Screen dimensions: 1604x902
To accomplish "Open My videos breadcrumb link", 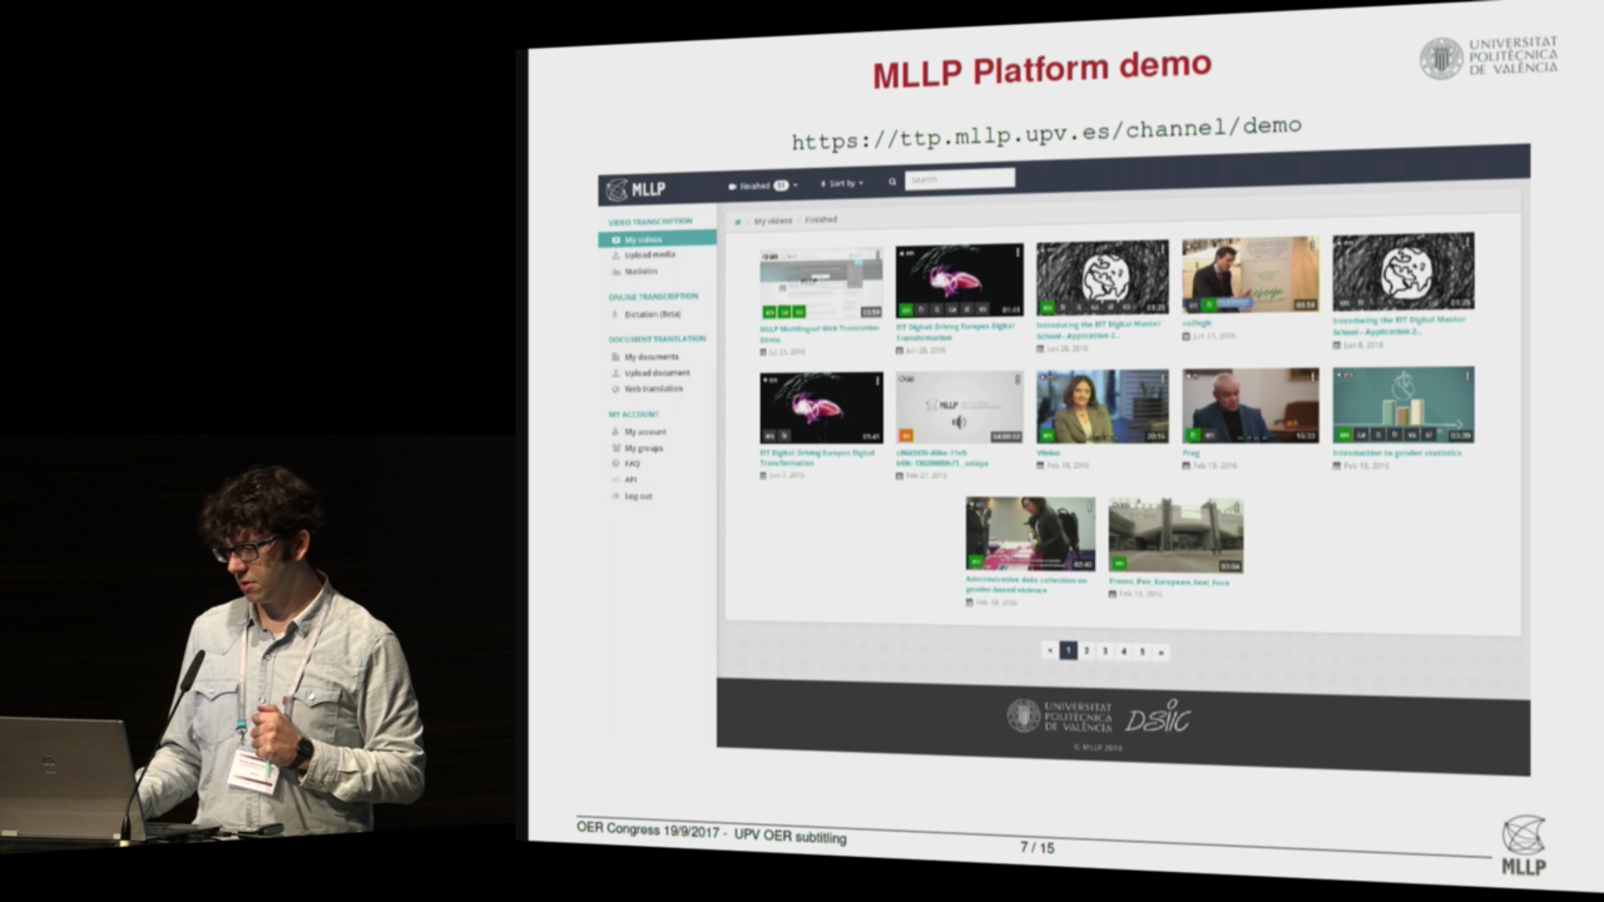I will point(773,220).
